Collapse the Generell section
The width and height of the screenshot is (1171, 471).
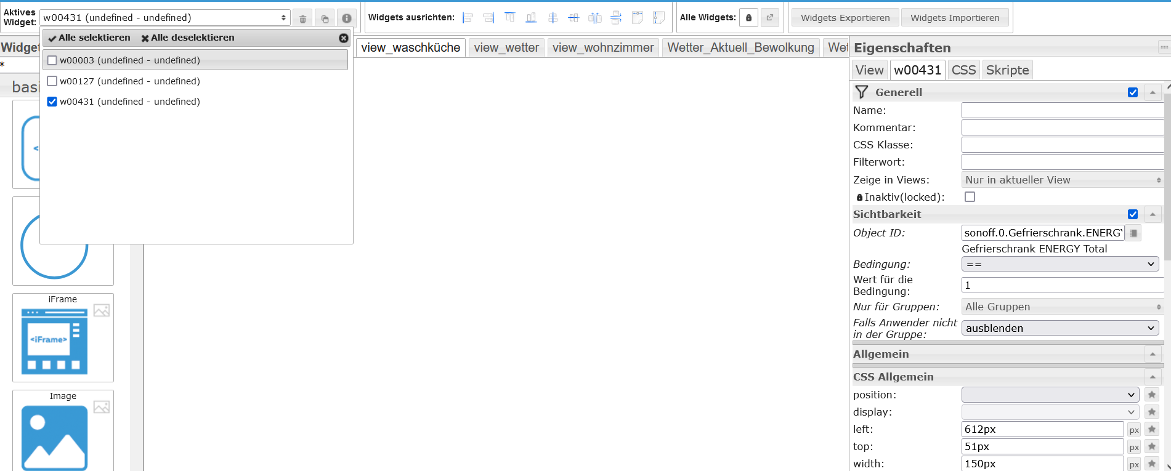coord(1153,92)
